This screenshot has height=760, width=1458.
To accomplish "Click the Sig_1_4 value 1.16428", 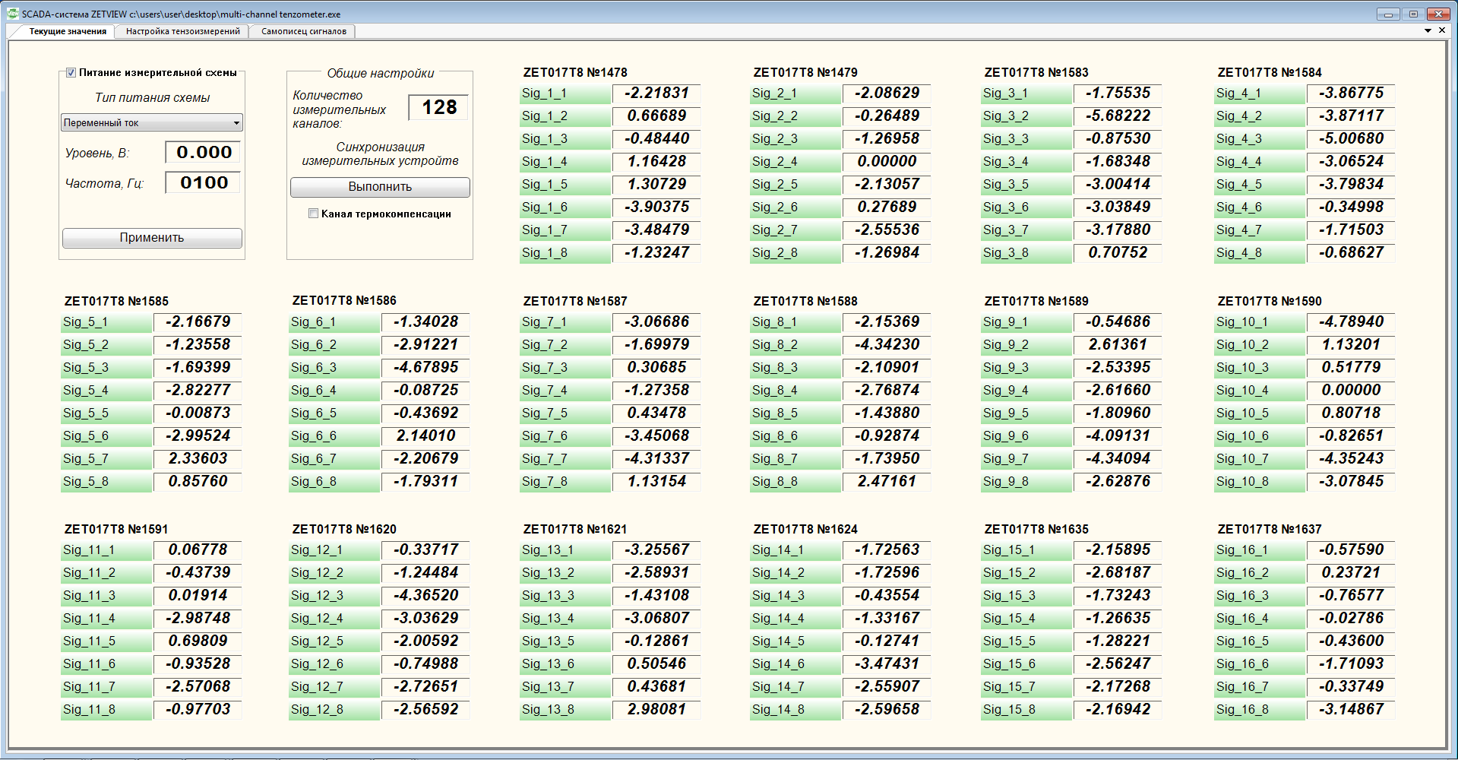I will 656,162.
